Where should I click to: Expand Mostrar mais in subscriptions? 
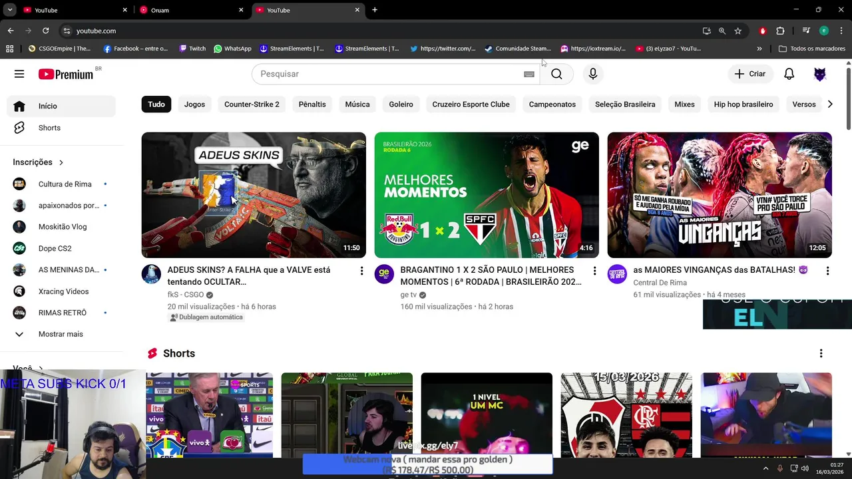click(61, 334)
